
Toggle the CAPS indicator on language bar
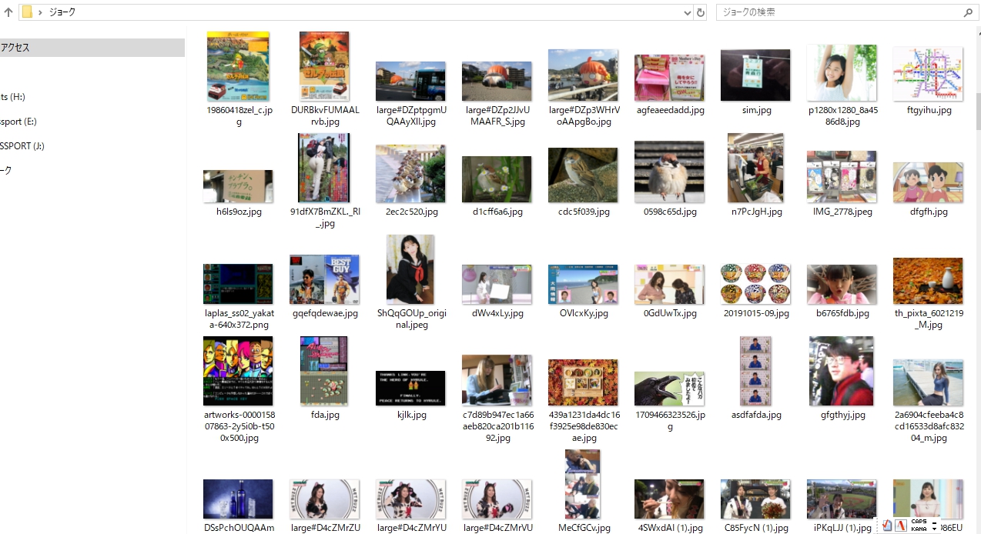[x=919, y=522]
